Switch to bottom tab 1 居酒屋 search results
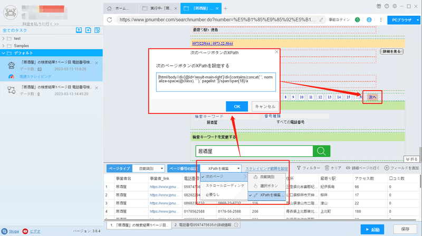 [x=139, y=225]
